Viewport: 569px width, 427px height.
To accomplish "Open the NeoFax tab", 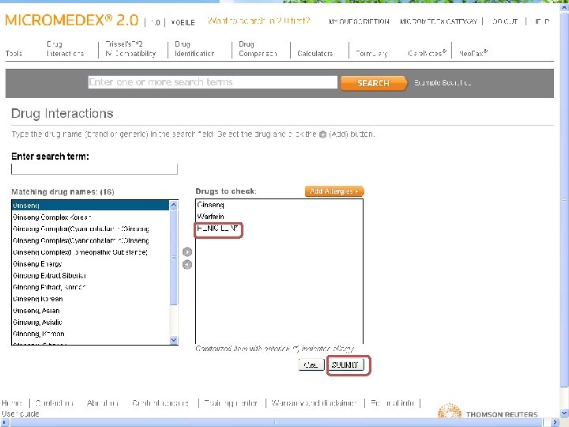I will tap(473, 53).
